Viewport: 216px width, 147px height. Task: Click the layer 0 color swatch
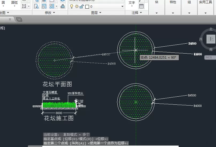[87, 7]
